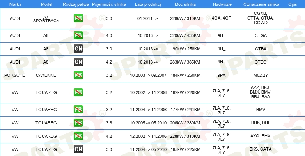305x156 pixels.
Task: Click the 9PA body code cell
Action: pos(222,75)
